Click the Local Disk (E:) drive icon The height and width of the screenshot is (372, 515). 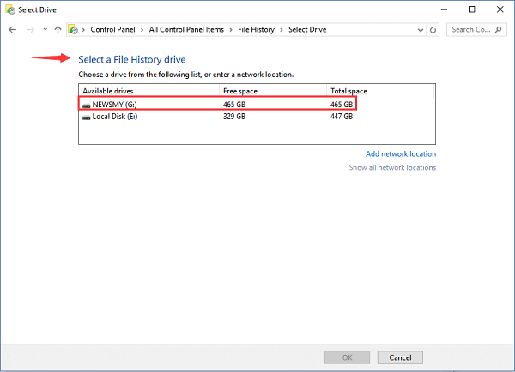click(86, 115)
